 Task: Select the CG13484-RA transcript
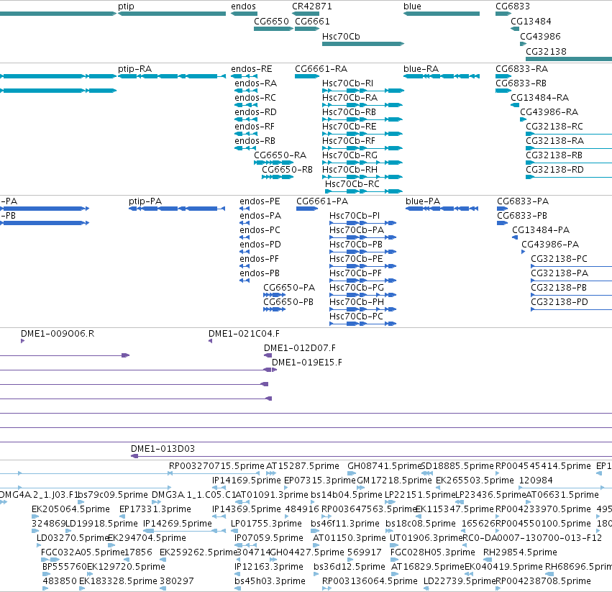515,105
